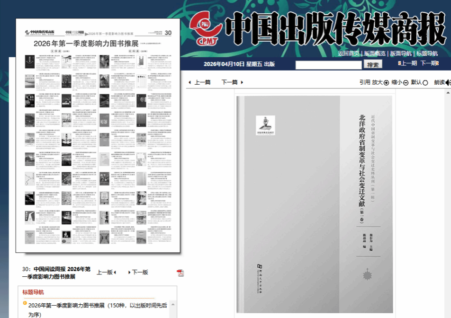Click the 缩小 zoom-out minus icon
Image resolution: width=451 pixels, height=318 pixels.
(x=406, y=82)
